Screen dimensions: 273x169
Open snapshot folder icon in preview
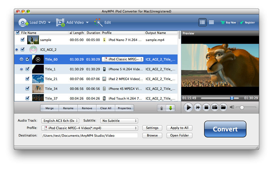223,107
